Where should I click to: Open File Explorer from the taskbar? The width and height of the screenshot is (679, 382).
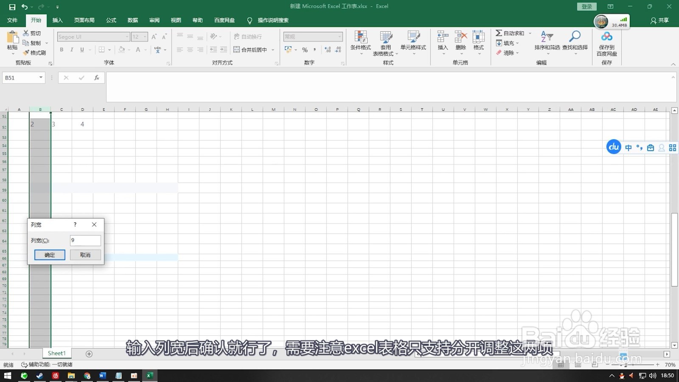[71, 376]
